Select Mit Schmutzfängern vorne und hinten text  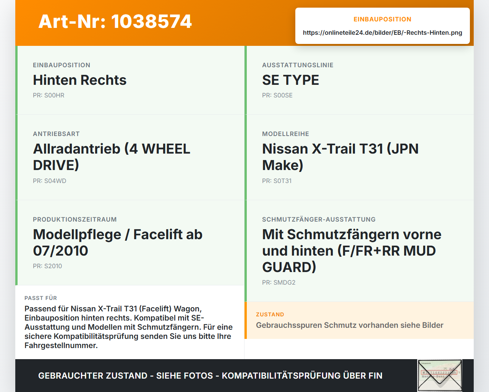point(352,251)
